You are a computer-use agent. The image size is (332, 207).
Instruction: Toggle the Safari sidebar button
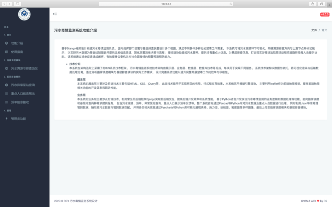point(17,4)
